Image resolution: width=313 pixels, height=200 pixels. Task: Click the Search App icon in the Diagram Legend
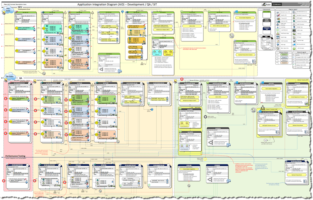pyautogui.click(x=278, y=37)
